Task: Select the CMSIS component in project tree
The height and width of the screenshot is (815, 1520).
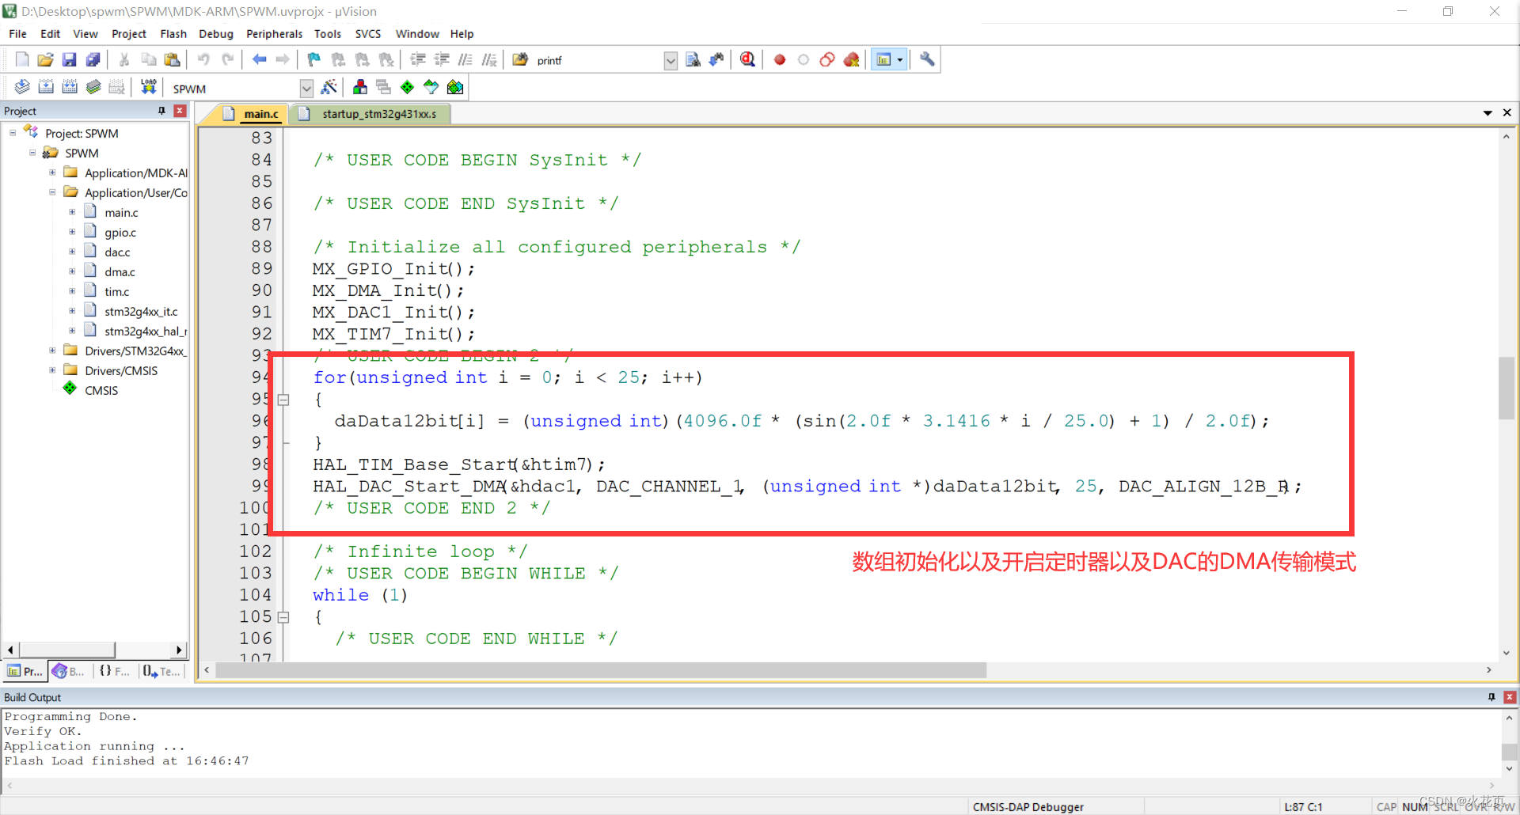Action: tap(101, 391)
